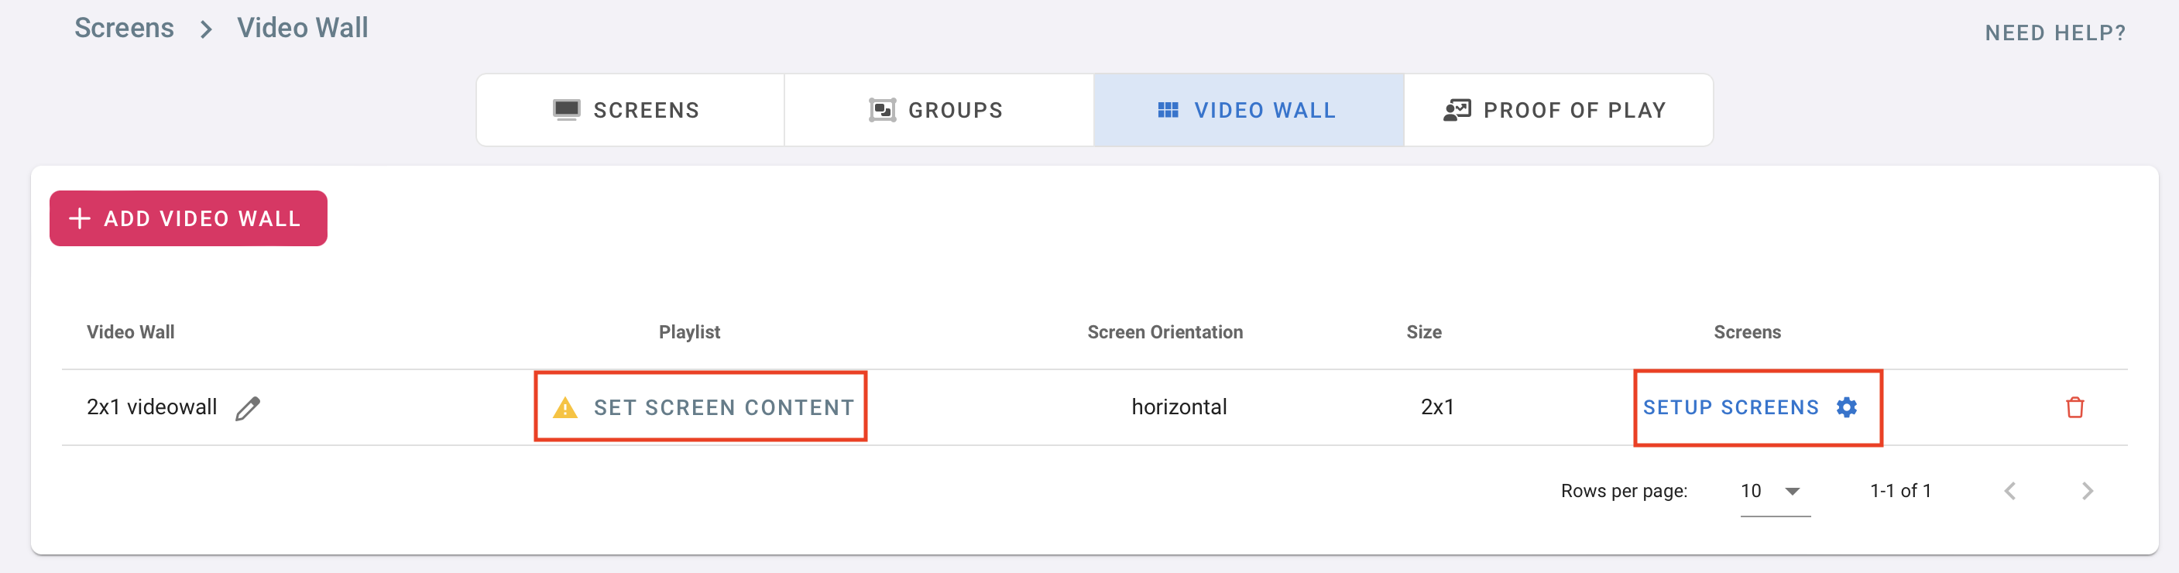Click the Screen Orientation column header

1164,331
